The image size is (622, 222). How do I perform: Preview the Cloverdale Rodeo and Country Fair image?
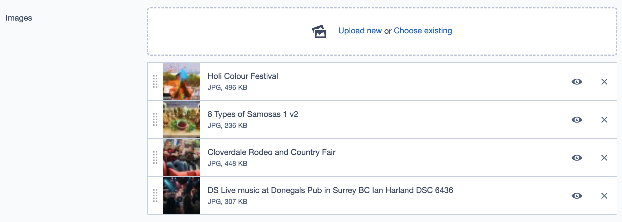click(x=577, y=158)
